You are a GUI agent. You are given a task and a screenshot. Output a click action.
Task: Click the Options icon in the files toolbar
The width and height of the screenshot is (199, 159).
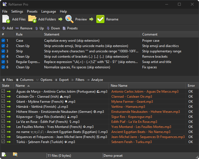coord(37,80)
